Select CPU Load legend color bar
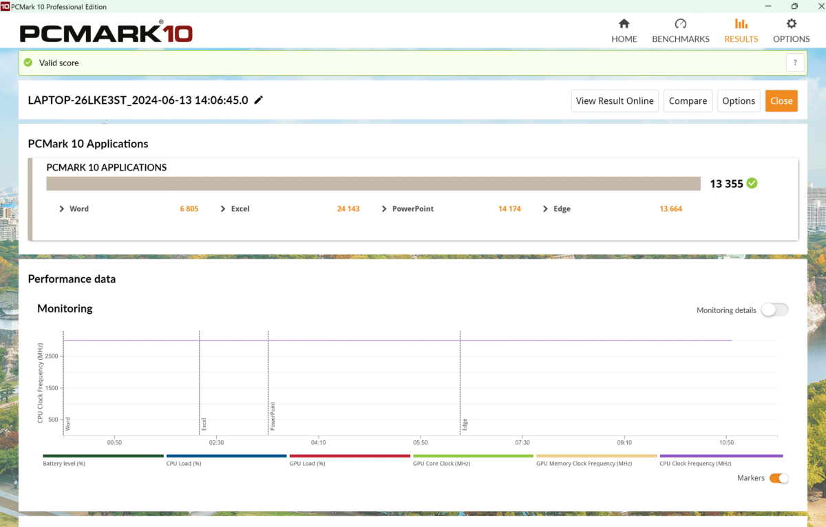826x527 pixels. (226, 455)
